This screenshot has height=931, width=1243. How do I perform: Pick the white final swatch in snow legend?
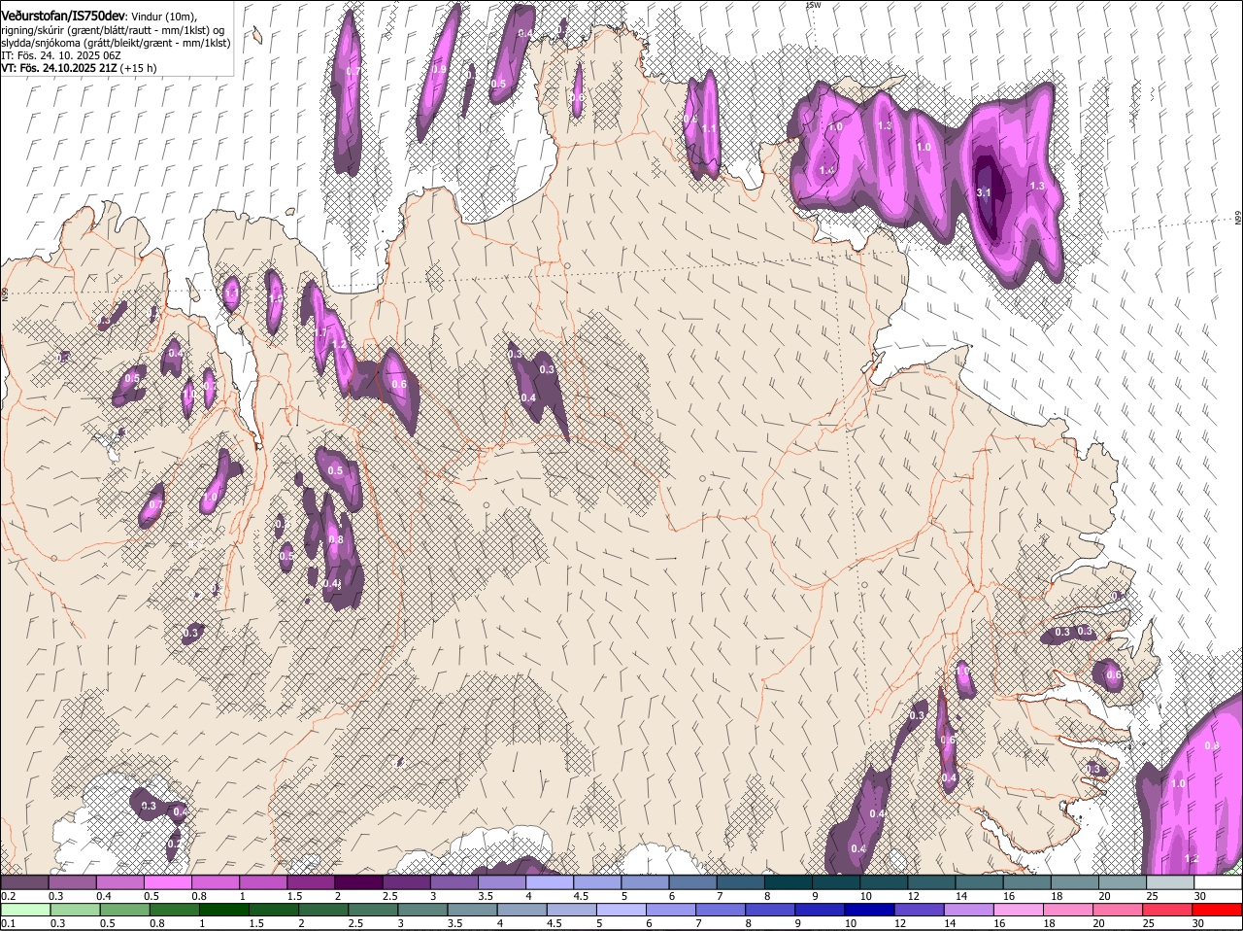[1219, 882]
